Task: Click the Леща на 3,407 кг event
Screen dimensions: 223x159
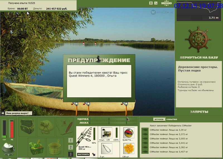Action: (169, 152)
